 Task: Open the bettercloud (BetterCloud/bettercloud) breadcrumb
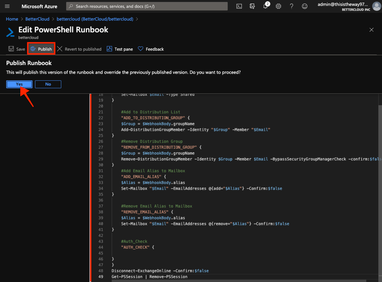[x=95, y=19]
